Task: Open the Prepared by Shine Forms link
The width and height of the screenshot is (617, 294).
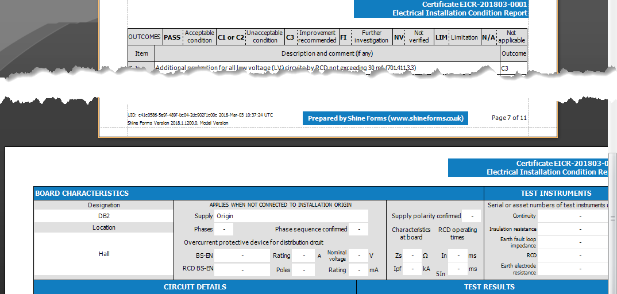Action: (385, 118)
